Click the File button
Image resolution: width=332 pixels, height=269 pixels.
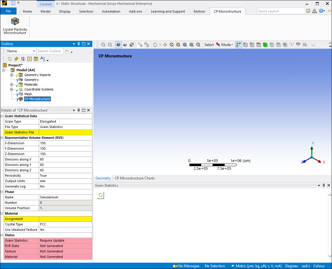tap(8, 11)
